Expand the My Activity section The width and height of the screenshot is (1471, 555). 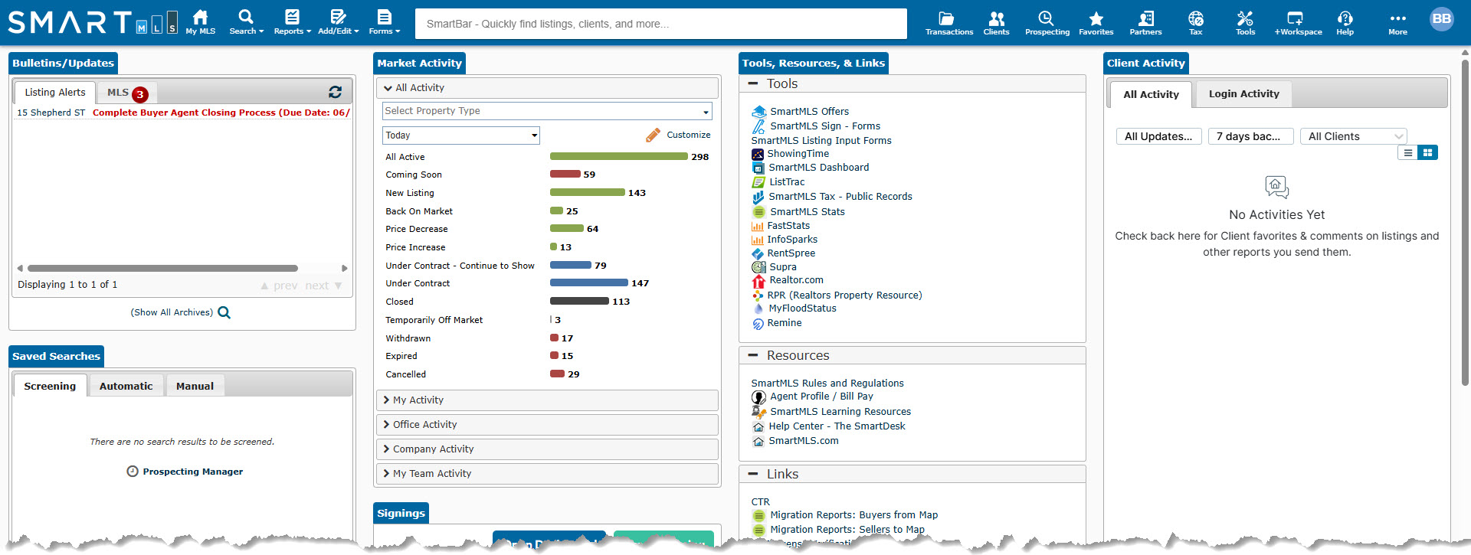tap(547, 400)
